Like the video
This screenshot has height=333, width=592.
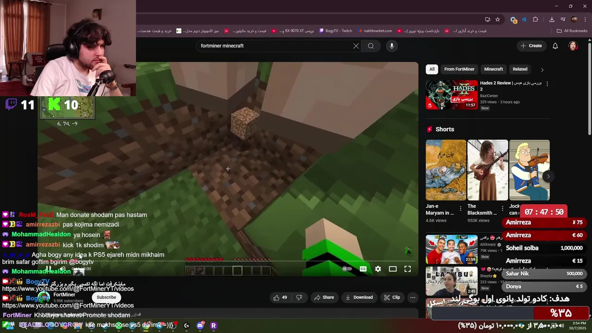pos(280,297)
